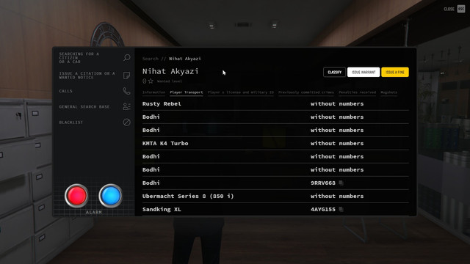470x264 pixels.
Task: Select the Rusty Rebel vehicle row
Action: pos(275,104)
